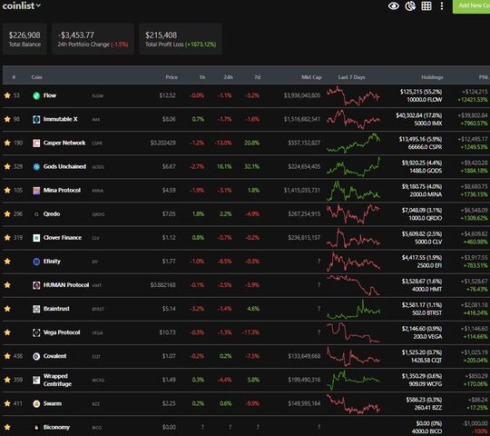
Task: Toggle the favorite star for Casper Network
Action: click(7, 143)
